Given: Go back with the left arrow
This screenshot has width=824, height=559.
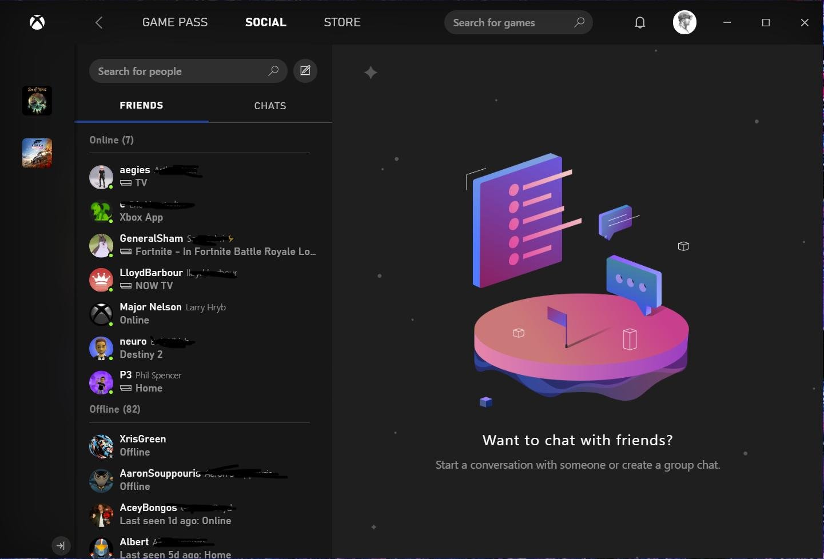Looking at the screenshot, I should [x=99, y=22].
